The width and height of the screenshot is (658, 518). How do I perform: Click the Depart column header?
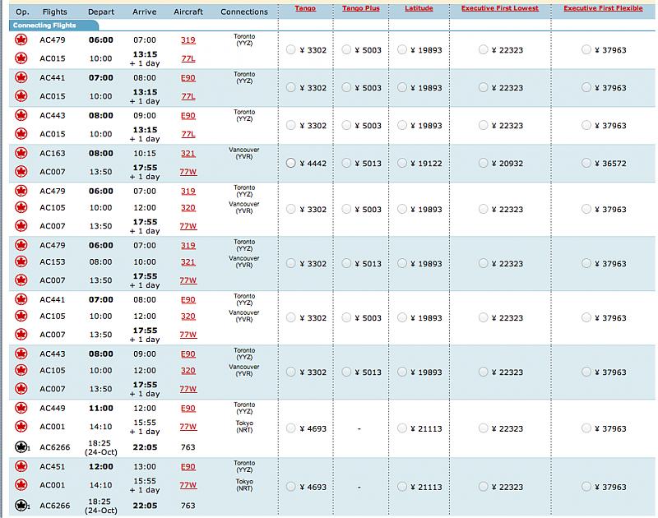click(x=100, y=12)
